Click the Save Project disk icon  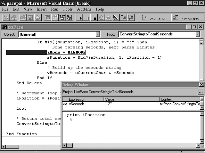click(30, 18)
